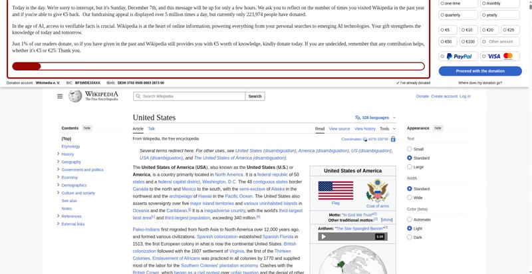Open the main menu hamburger icon
The image size is (532, 274).
click(x=60, y=96)
